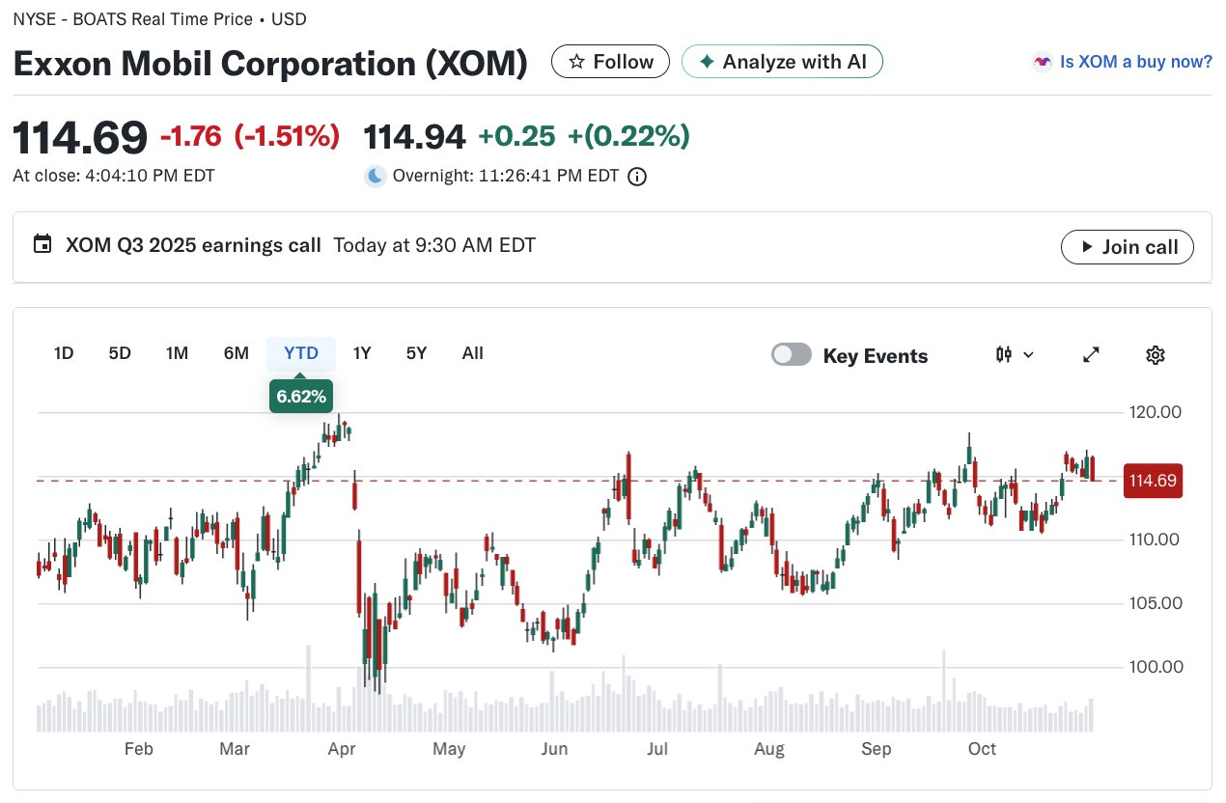
Task: Toggle the Key Events switch
Action: pyautogui.click(x=792, y=354)
